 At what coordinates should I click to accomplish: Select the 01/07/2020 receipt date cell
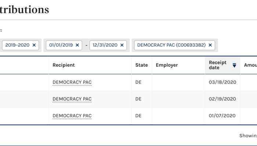[222, 116]
